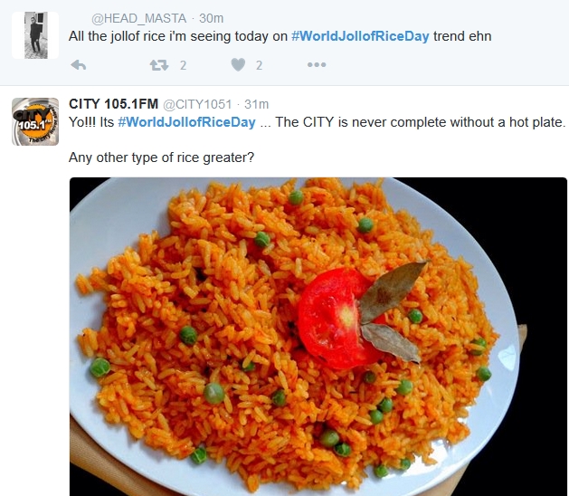Screen dimensions: 569x496
Task: Open the @HEAD_MASTA handle link
Action: tap(138, 18)
